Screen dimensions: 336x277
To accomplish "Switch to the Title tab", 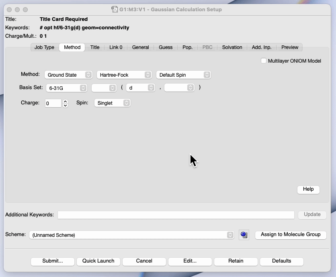I will pyautogui.click(x=95, y=47).
